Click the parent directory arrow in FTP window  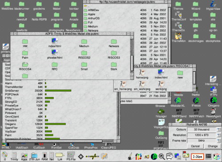[x=85, y=6]
